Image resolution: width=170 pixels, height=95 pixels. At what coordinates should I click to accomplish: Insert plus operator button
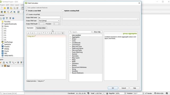(x=32, y=33)
